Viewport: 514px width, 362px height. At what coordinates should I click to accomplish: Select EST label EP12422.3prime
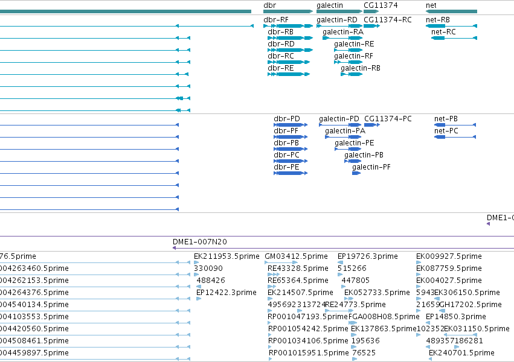tap(226, 292)
